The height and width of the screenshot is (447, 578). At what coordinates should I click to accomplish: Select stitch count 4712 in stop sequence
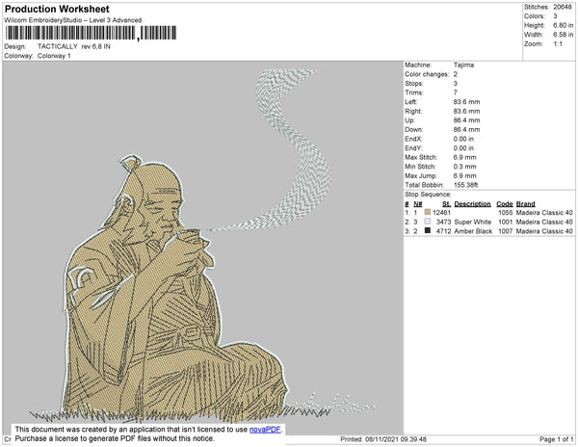point(443,231)
